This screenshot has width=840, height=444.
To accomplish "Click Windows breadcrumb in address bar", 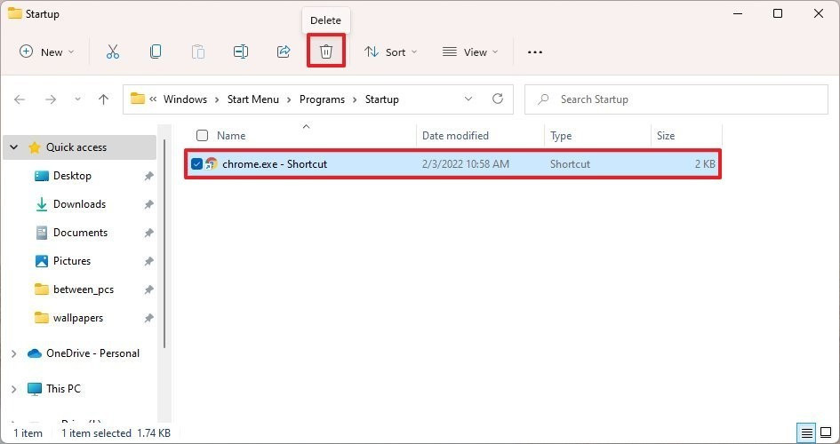I will pos(185,99).
